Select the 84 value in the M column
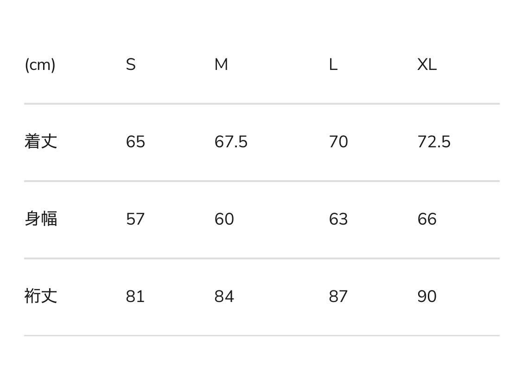The width and height of the screenshot is (515, 365). click(224, 296)
